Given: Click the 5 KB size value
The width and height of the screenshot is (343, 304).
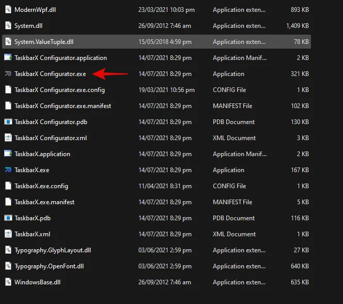Looking at the screenshot, I should point(303,202).
